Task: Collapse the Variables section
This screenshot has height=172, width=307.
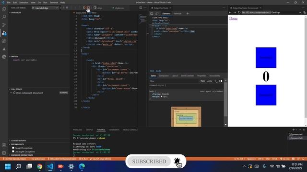Action: pyautogui.click(x=39, y=13)
